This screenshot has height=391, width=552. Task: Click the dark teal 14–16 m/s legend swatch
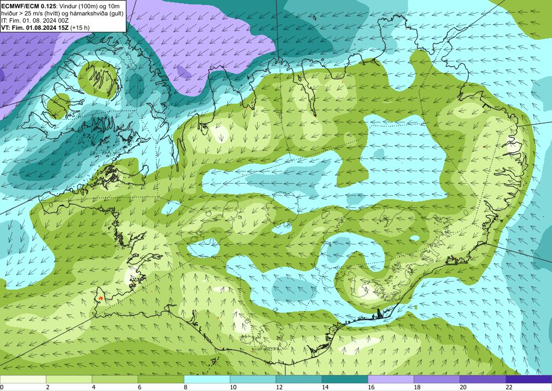pyautogui.click(x=345, y=379)
